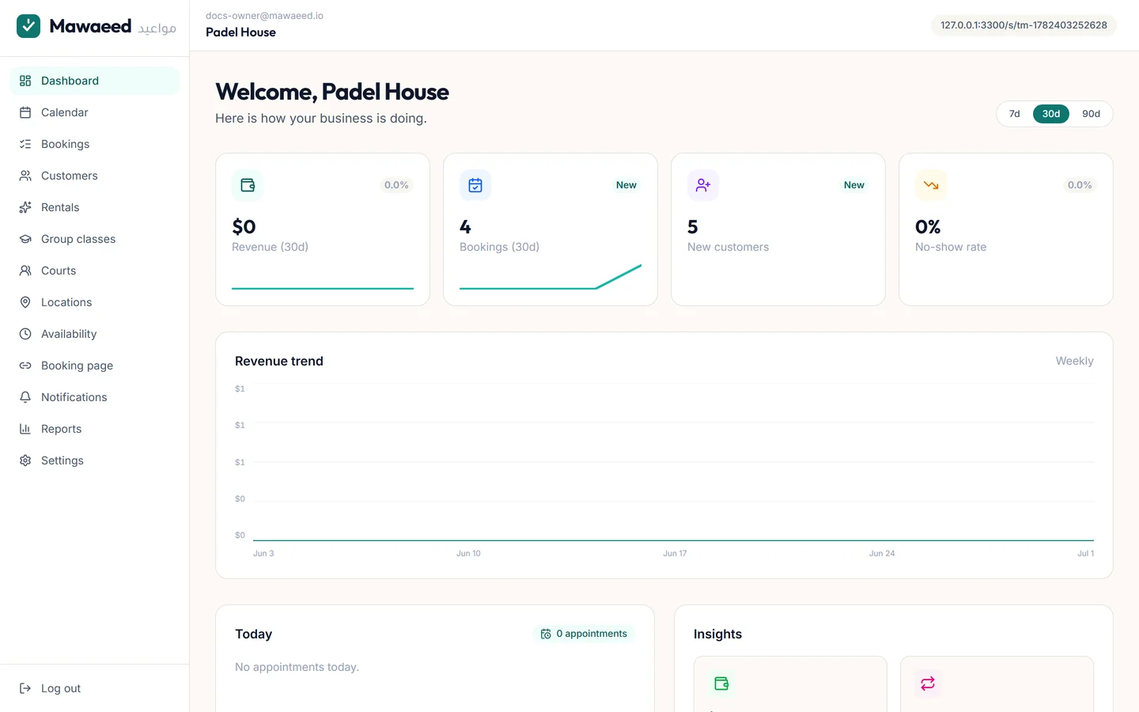
Task: Click the calendar-clock icon beside 0 appointments
Action: coord(546,634)
